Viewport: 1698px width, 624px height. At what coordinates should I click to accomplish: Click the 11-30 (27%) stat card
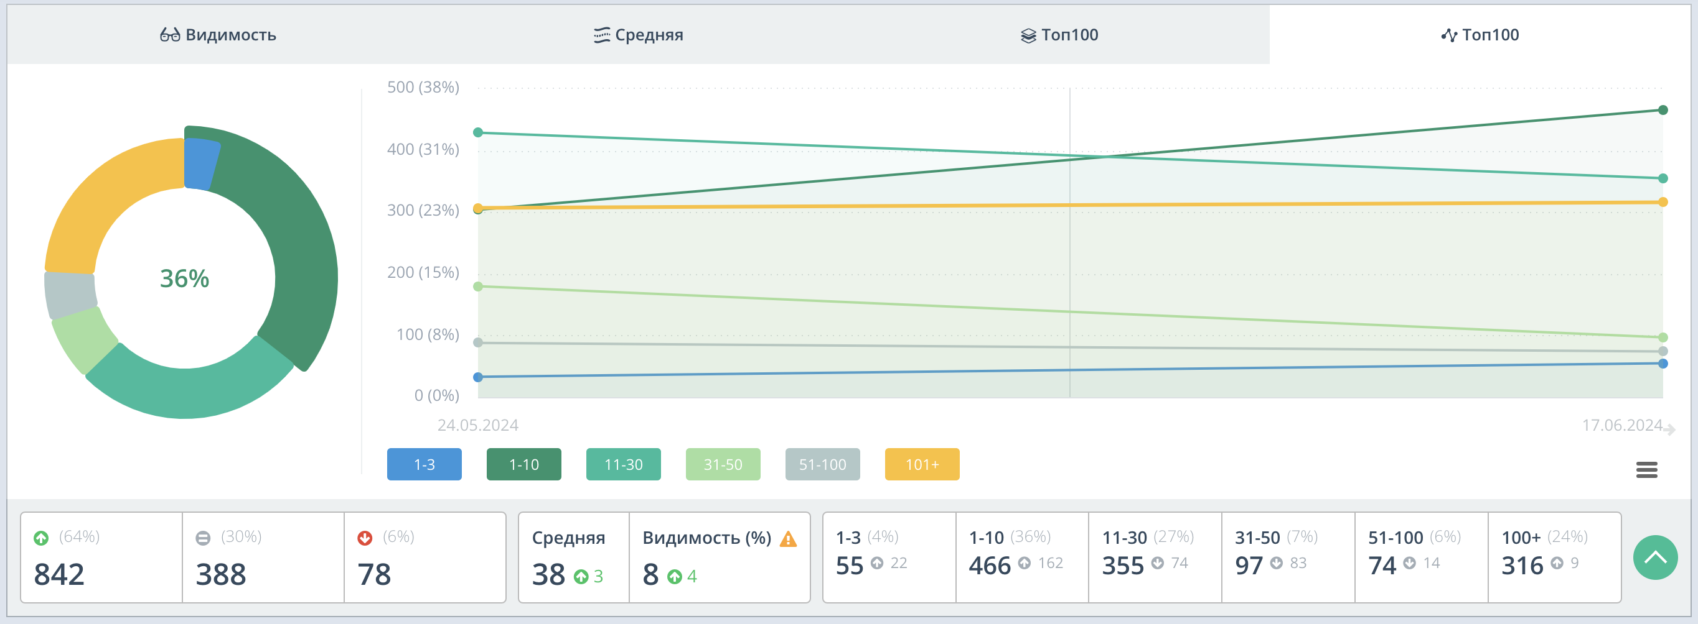click(x=1155, y=557)
